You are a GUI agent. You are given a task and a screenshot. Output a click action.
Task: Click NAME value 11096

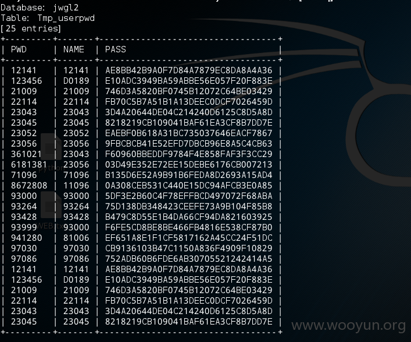pos(76,186)
